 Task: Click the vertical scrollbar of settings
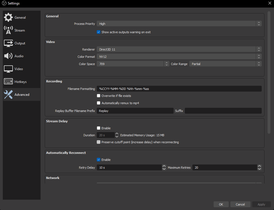pyautogui.click(x=269, y=72)
